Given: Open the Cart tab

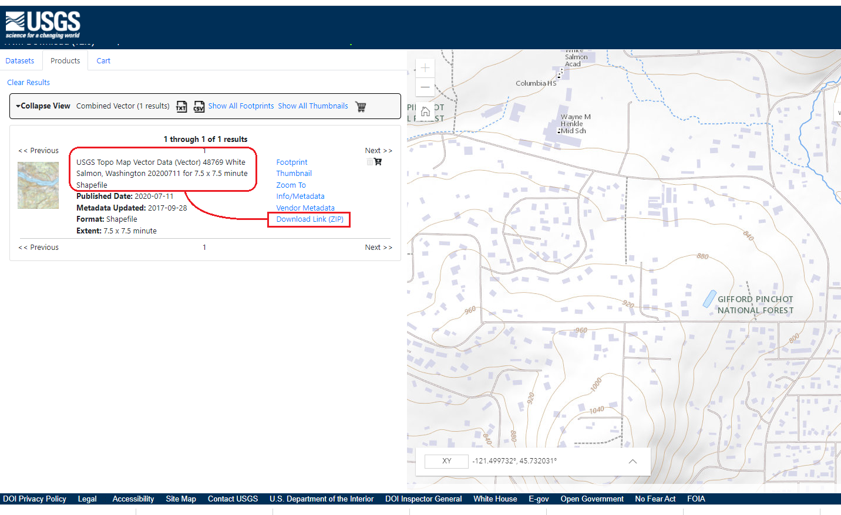Looking at the screenshot, I should click(103, 60).
